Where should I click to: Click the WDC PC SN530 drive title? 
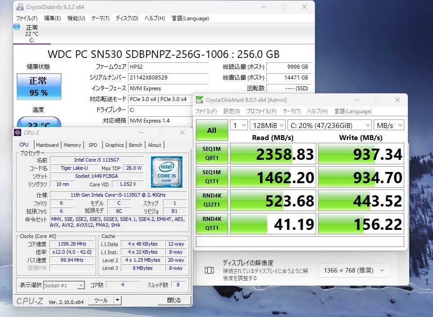pos(163,54)
